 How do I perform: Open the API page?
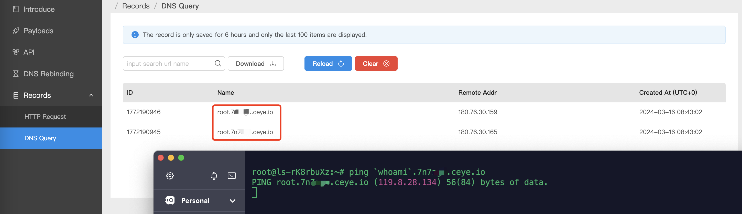coord(29,52)
